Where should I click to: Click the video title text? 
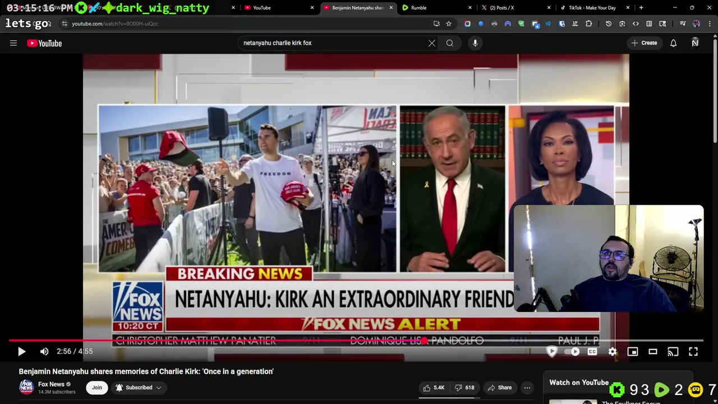point(146,371)
